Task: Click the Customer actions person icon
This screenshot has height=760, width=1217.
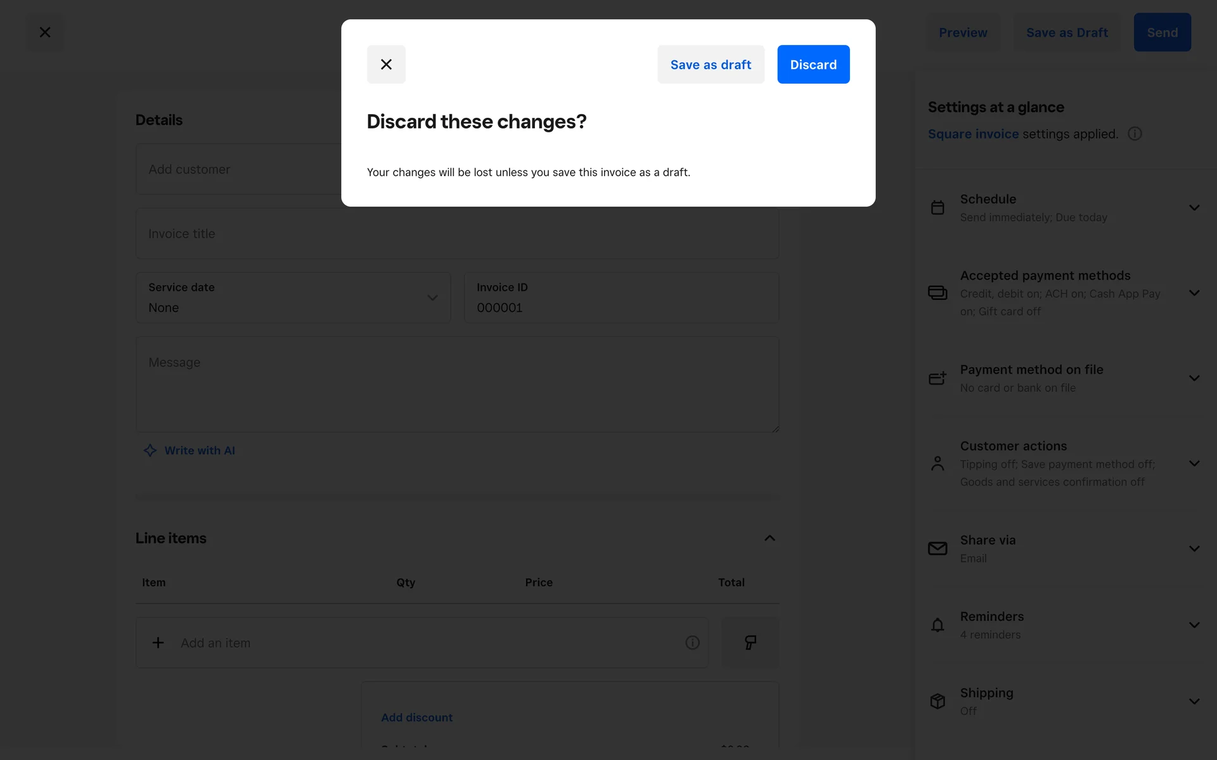Action: (937, 464)
